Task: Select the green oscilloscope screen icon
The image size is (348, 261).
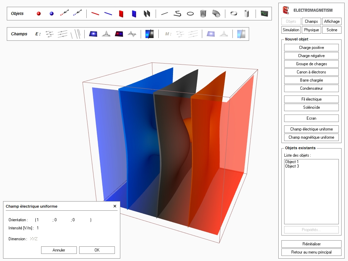Action: (x=264, y=14)
